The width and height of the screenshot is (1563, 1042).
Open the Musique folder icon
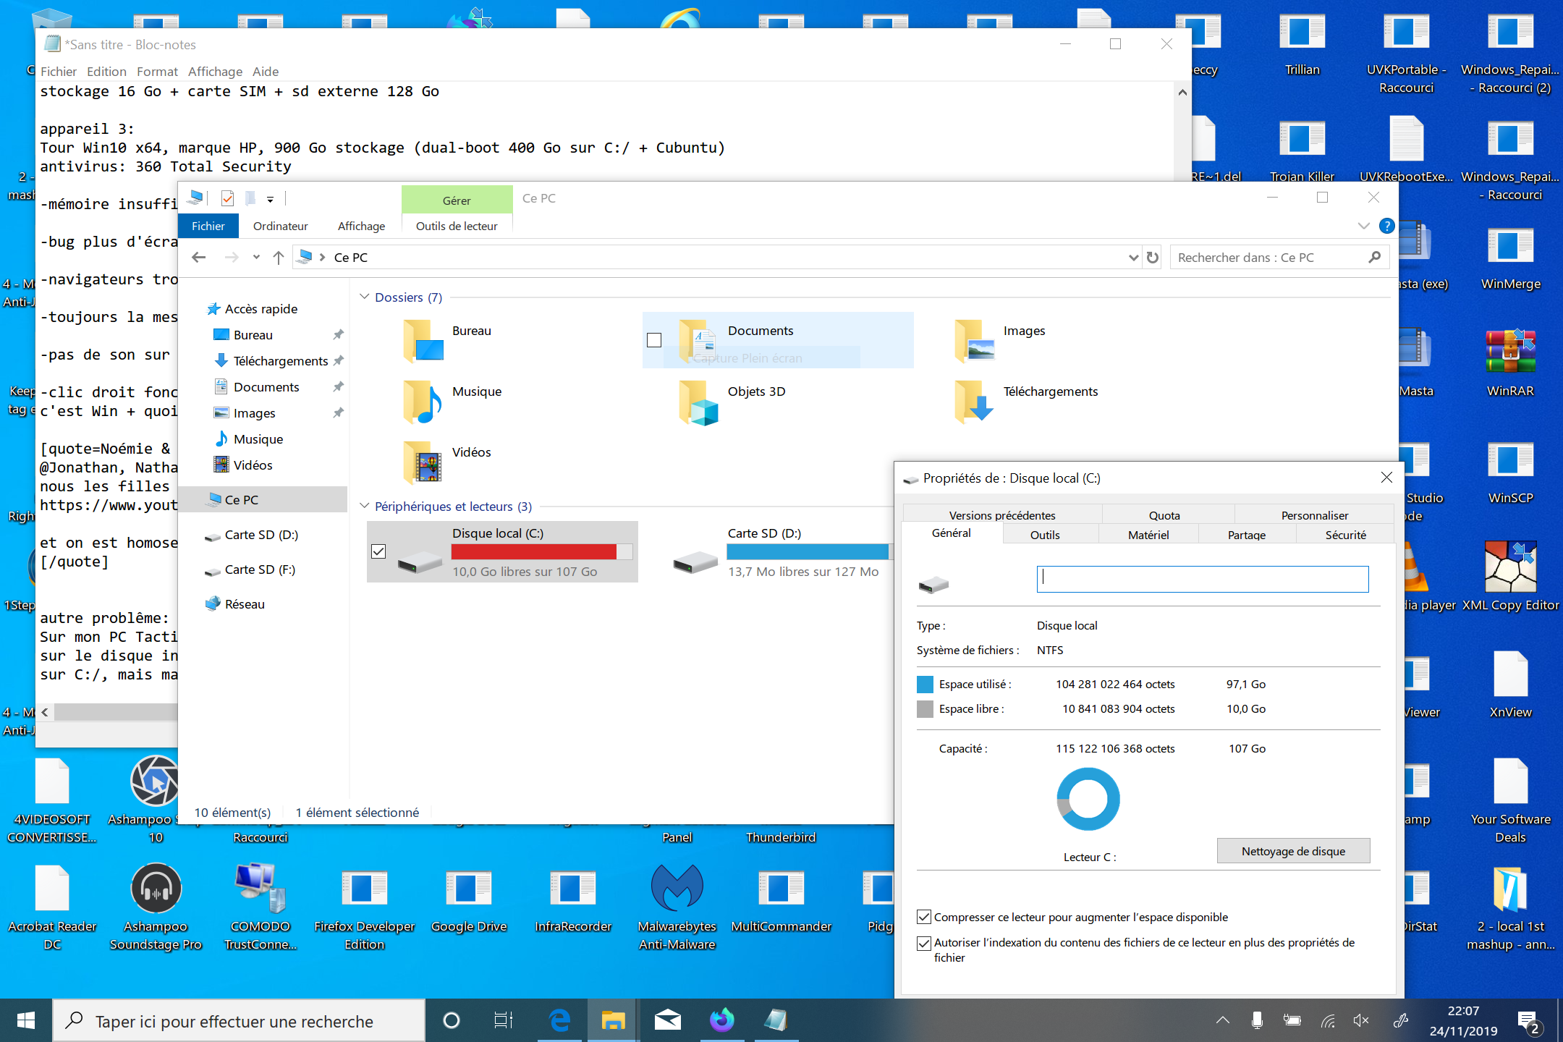423,401
